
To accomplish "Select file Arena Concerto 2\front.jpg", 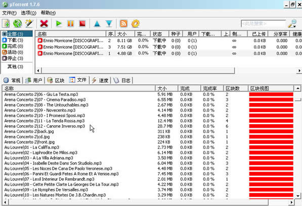I will point(29,142).
